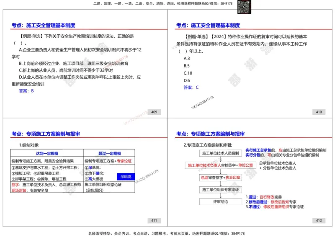Click the QR code in the page header
Viewport: 335px width, 237px height.
[244, 7]
